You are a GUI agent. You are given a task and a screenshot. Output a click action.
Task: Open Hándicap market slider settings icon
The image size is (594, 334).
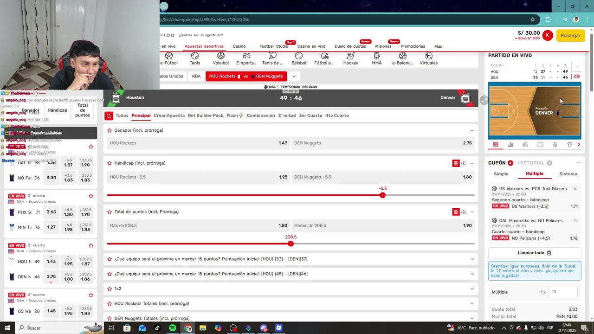(463, 163)
